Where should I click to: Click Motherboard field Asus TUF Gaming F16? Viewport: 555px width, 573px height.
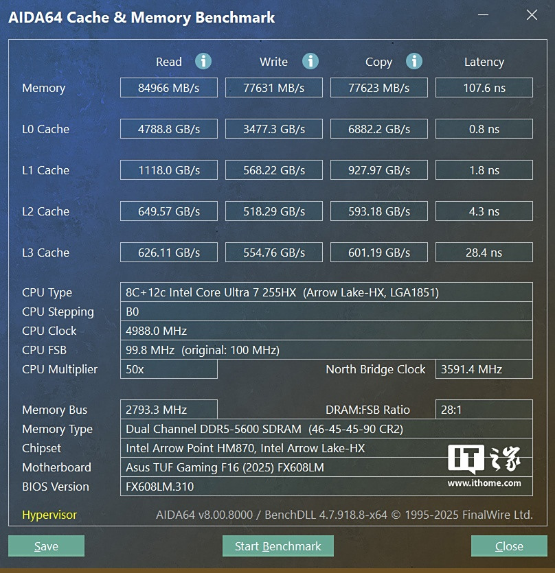click(326, 467)
